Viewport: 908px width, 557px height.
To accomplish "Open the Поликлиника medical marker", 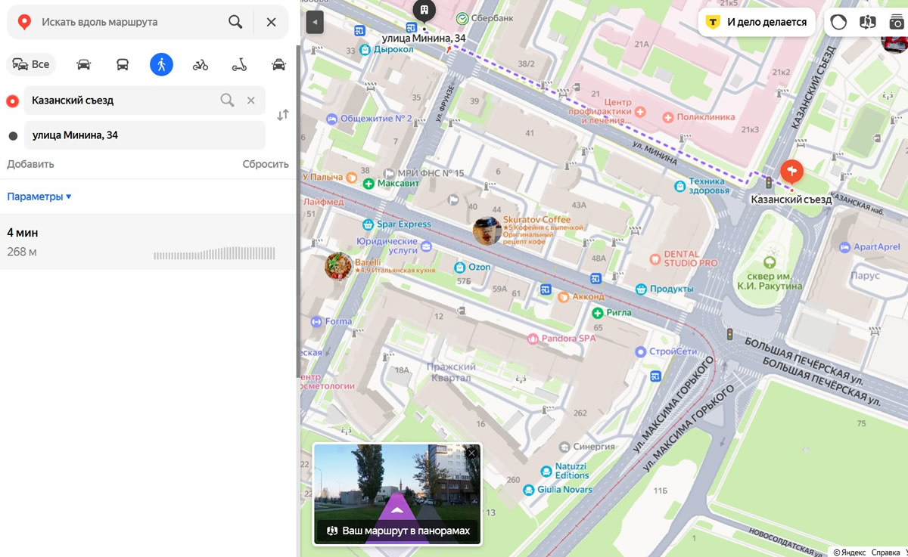I will tap(667, 117).
